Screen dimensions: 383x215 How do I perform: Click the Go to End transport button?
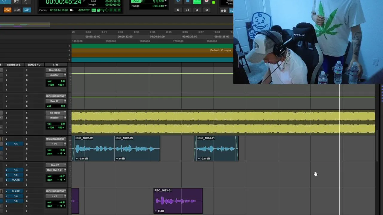[x=206, y=10]
